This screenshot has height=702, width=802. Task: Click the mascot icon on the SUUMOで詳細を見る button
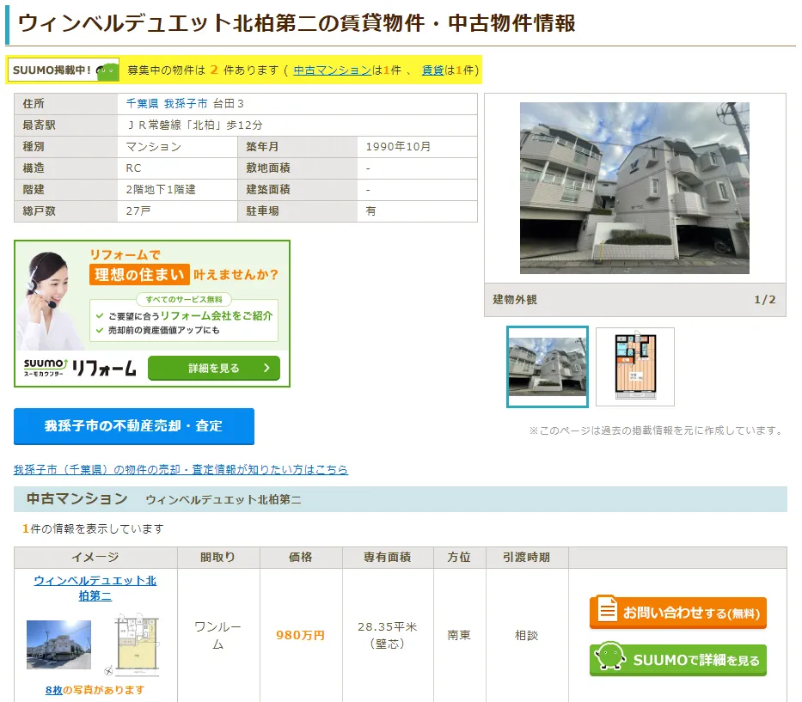coord(609,659)
